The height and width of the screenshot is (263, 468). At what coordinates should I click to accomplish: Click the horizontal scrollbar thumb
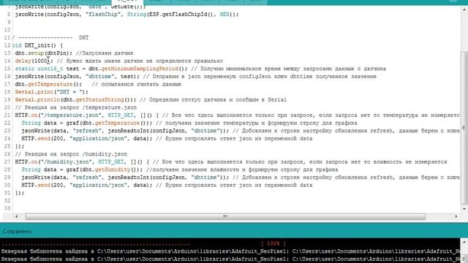point(225,216)
